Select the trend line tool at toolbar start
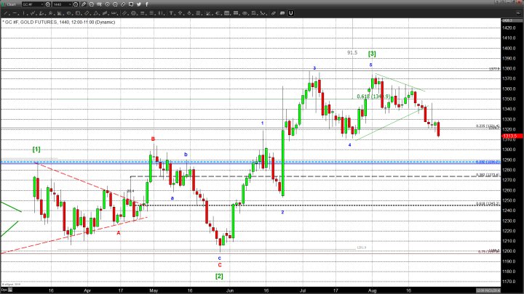The image size is (524, 294). click(x=4, y=13)
